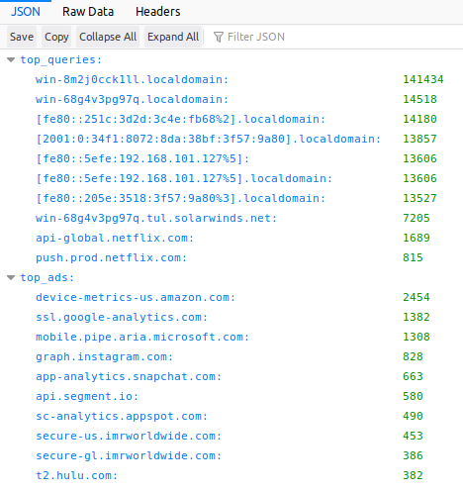
Task: Select ssl.google-analytics.com key
Action: point(122,317)
